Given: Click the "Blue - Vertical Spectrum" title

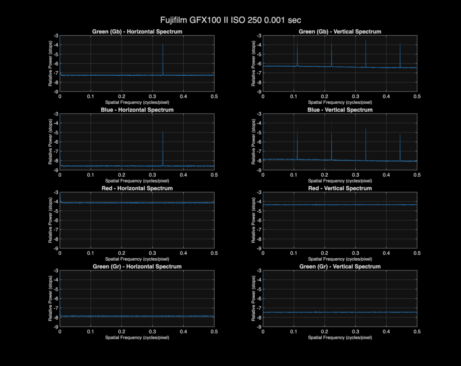Looking at the screenshot, I should 340,110.
